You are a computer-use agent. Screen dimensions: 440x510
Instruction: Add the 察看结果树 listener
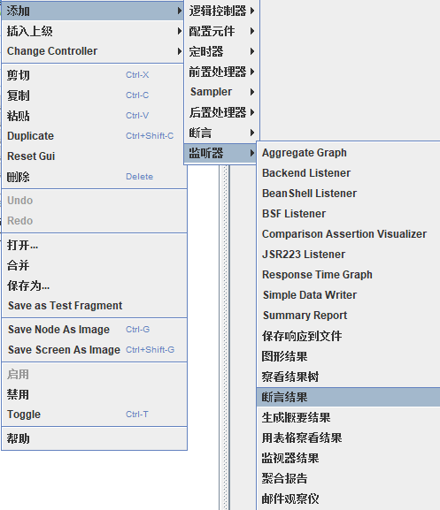coord(349,377)
